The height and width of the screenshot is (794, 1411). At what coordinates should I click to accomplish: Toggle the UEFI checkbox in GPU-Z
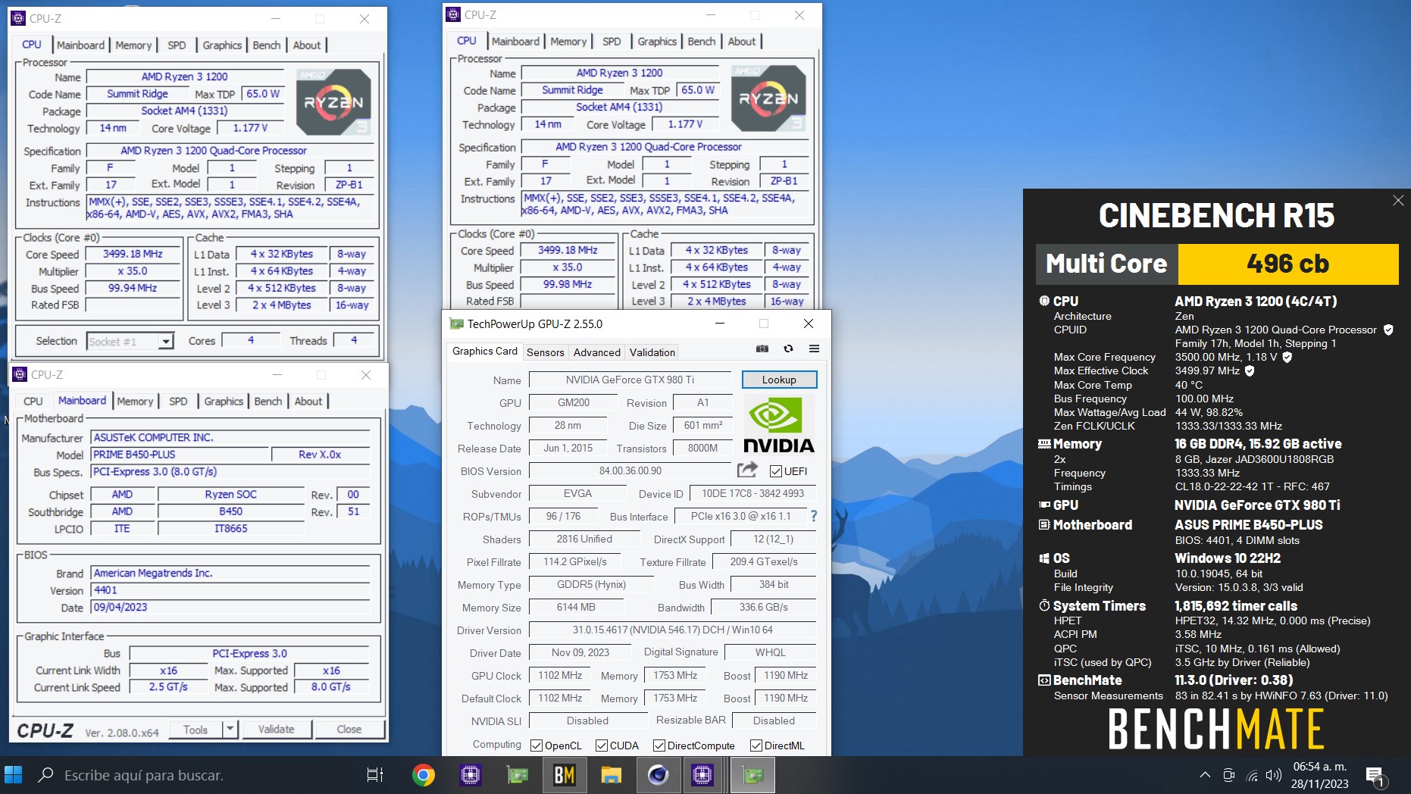coord(776,471)
